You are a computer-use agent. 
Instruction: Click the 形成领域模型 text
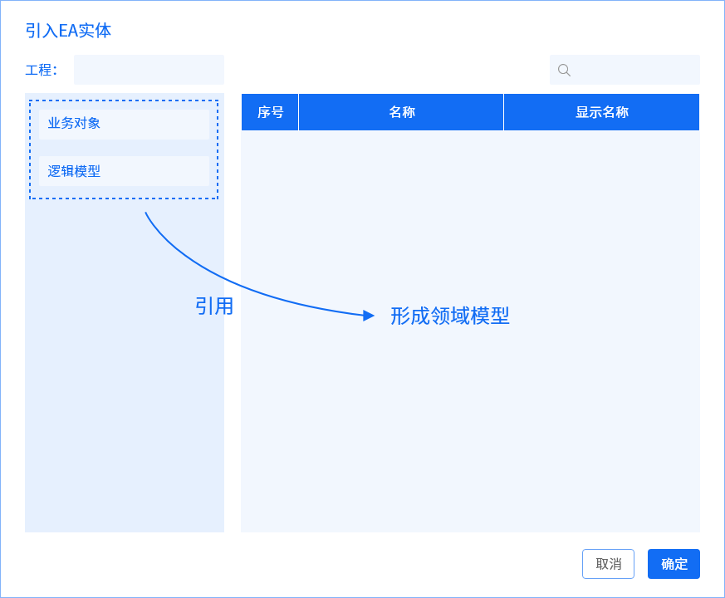pos(449,316)
